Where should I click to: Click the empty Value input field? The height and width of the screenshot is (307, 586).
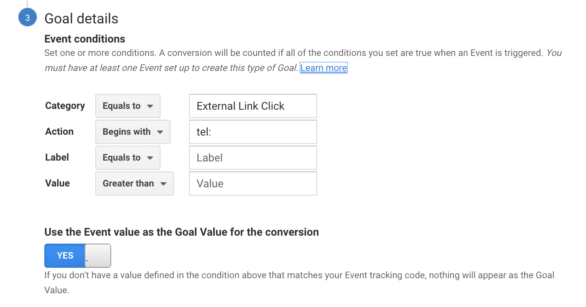253,184
